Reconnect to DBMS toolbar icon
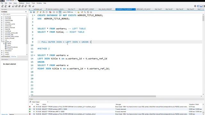Screen dimensions: 205x115 tap(33, 6)
